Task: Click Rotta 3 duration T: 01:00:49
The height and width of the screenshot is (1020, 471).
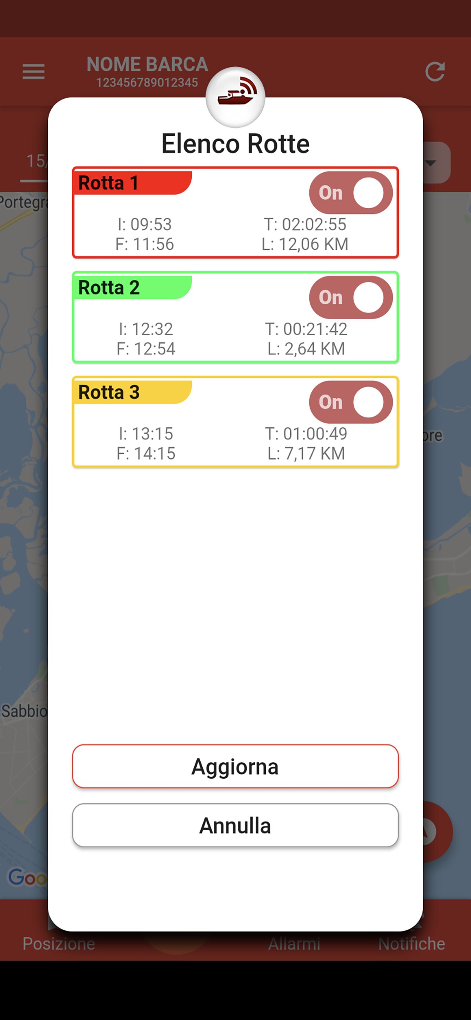Action: (x=306, y=434)
